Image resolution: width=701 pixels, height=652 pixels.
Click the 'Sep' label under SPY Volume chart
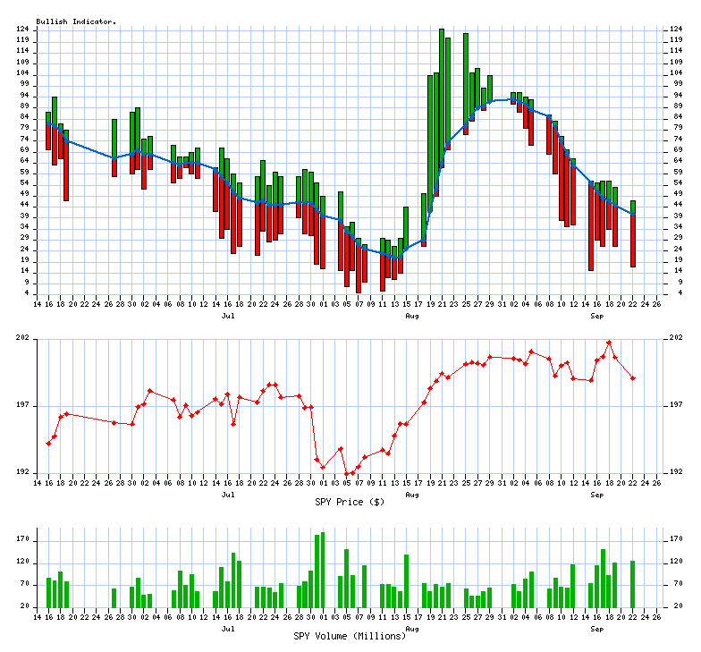tap(596, 628)
